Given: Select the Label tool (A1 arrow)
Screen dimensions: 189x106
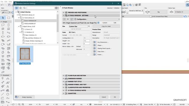Looking at the screenshot, I should tap(3, 90).
